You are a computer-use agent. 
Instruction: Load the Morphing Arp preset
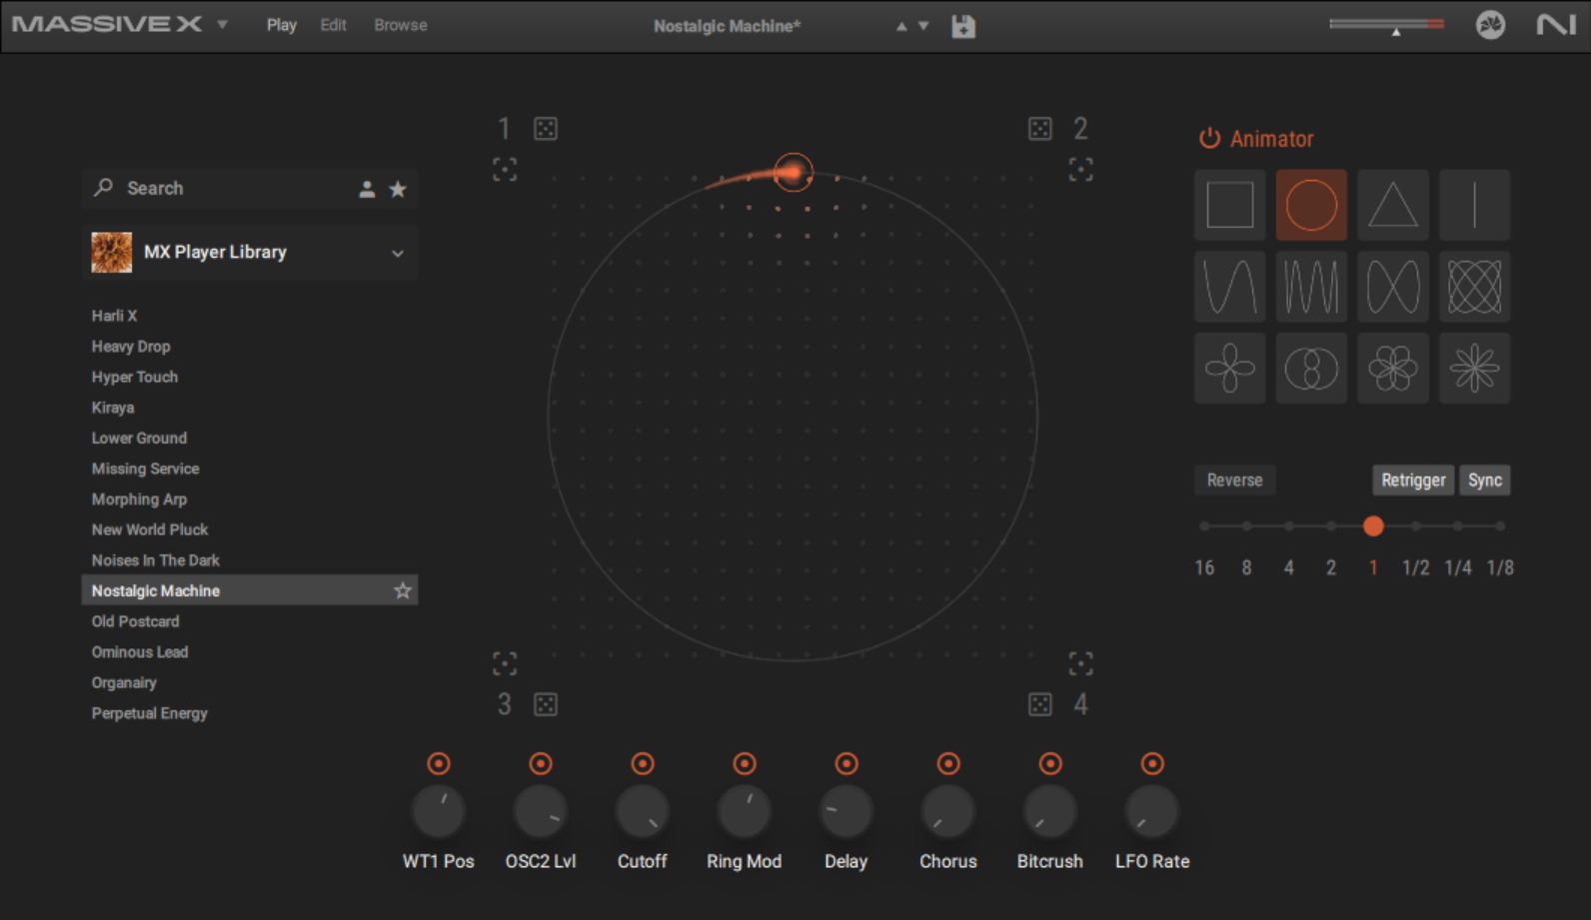tap(139, 499)
